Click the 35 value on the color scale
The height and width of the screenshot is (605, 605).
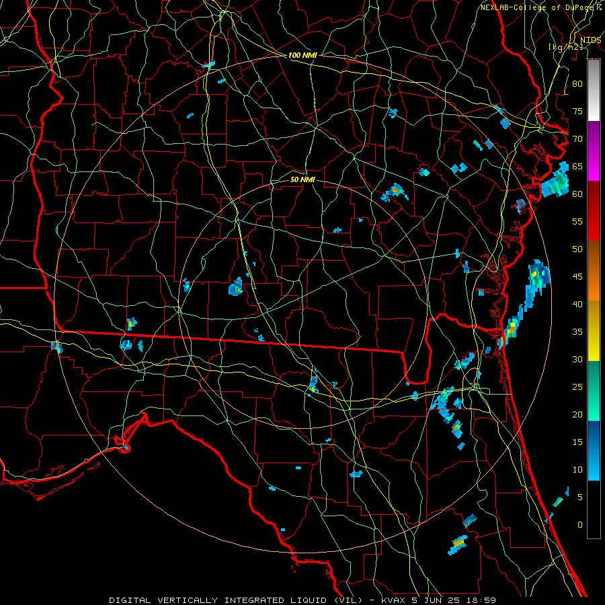coord(577,332)
